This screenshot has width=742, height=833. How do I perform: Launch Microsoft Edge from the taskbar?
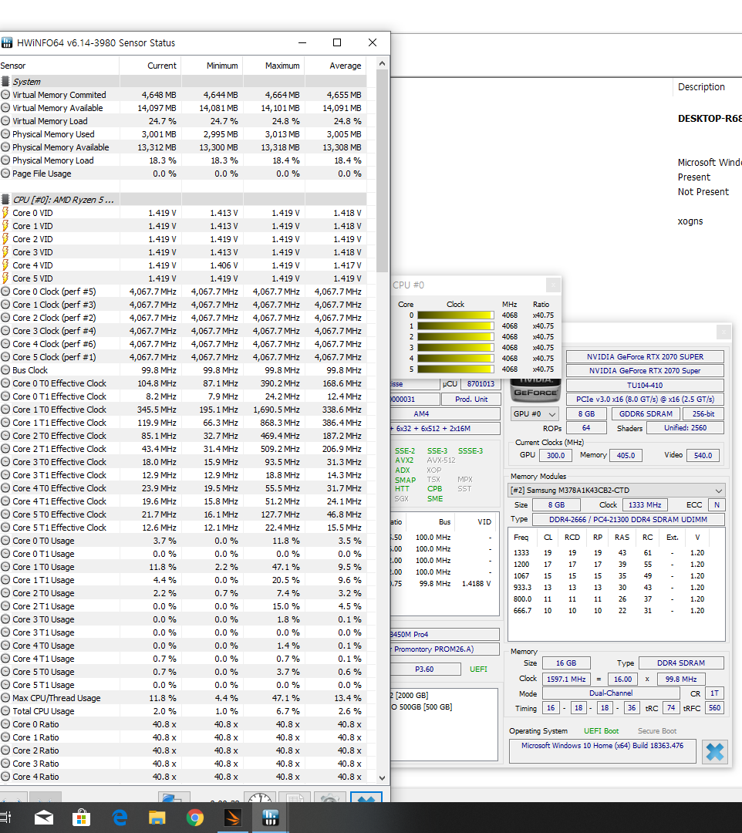pyautogui.click(x=120, y=818)
